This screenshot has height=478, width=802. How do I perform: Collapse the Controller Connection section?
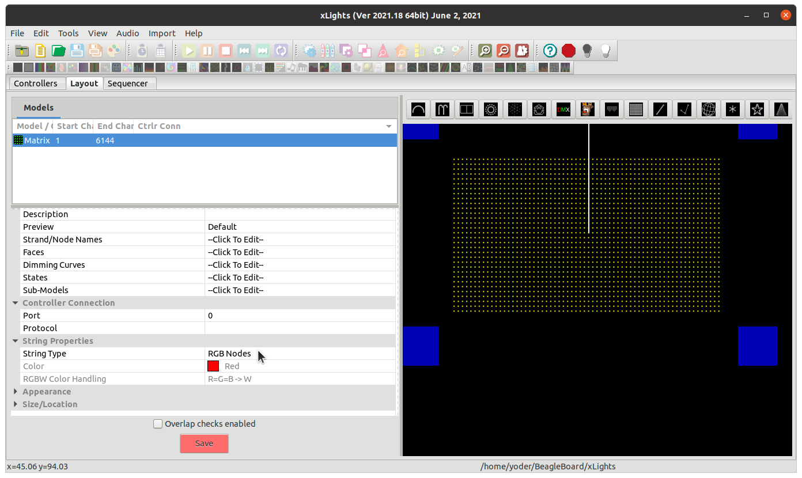[x=16, y=303]
